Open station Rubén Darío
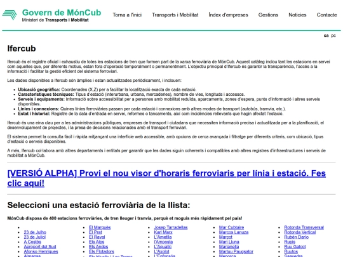The image size is (343, 257). [x=297, y=237]
